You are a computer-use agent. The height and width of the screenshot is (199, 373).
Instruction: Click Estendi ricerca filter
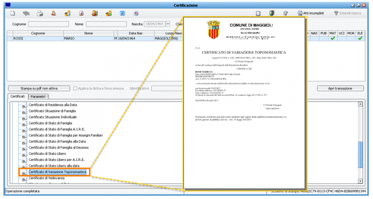coord(347,14)
